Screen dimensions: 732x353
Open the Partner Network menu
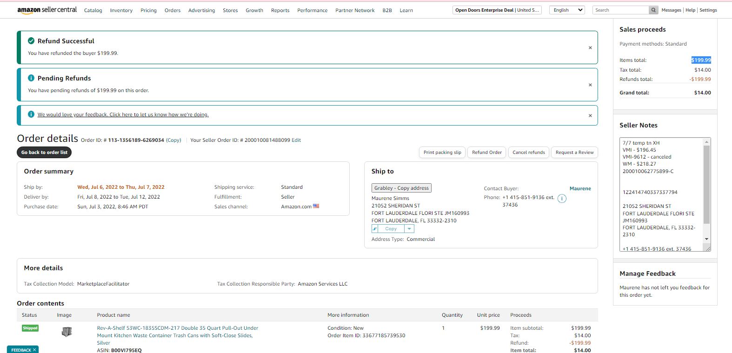pos(355,10)
